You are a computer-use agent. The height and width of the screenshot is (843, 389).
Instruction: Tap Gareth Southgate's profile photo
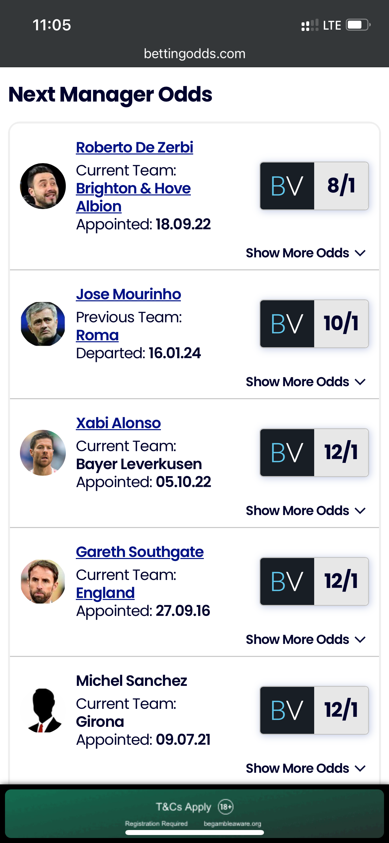pyautogui.click(x=43, y=582)
